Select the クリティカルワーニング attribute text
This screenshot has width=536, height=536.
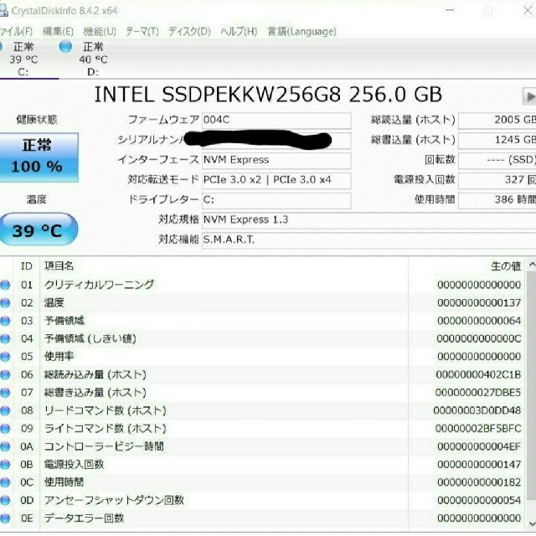(x=99, y=285)
